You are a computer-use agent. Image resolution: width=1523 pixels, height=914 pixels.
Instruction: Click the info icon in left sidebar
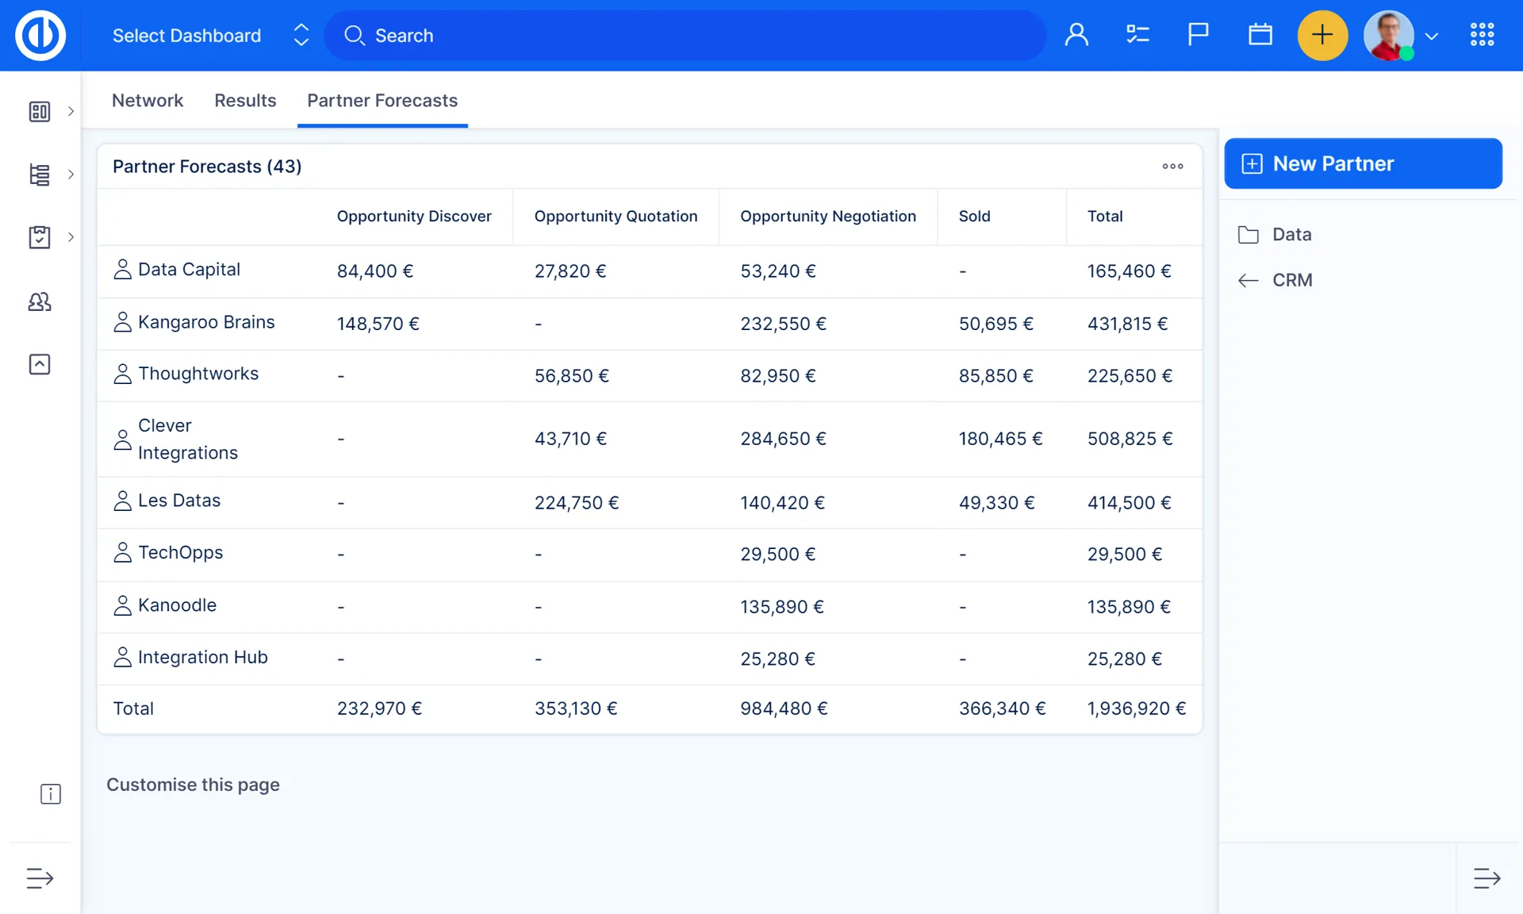(x=50, y=794)
